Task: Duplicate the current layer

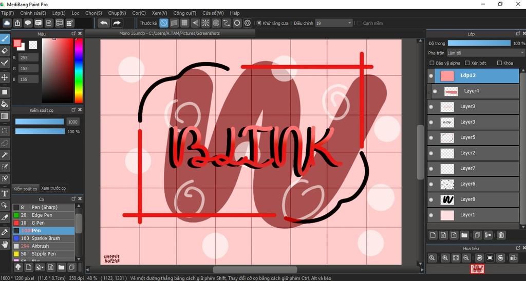Action: point(478,235)
